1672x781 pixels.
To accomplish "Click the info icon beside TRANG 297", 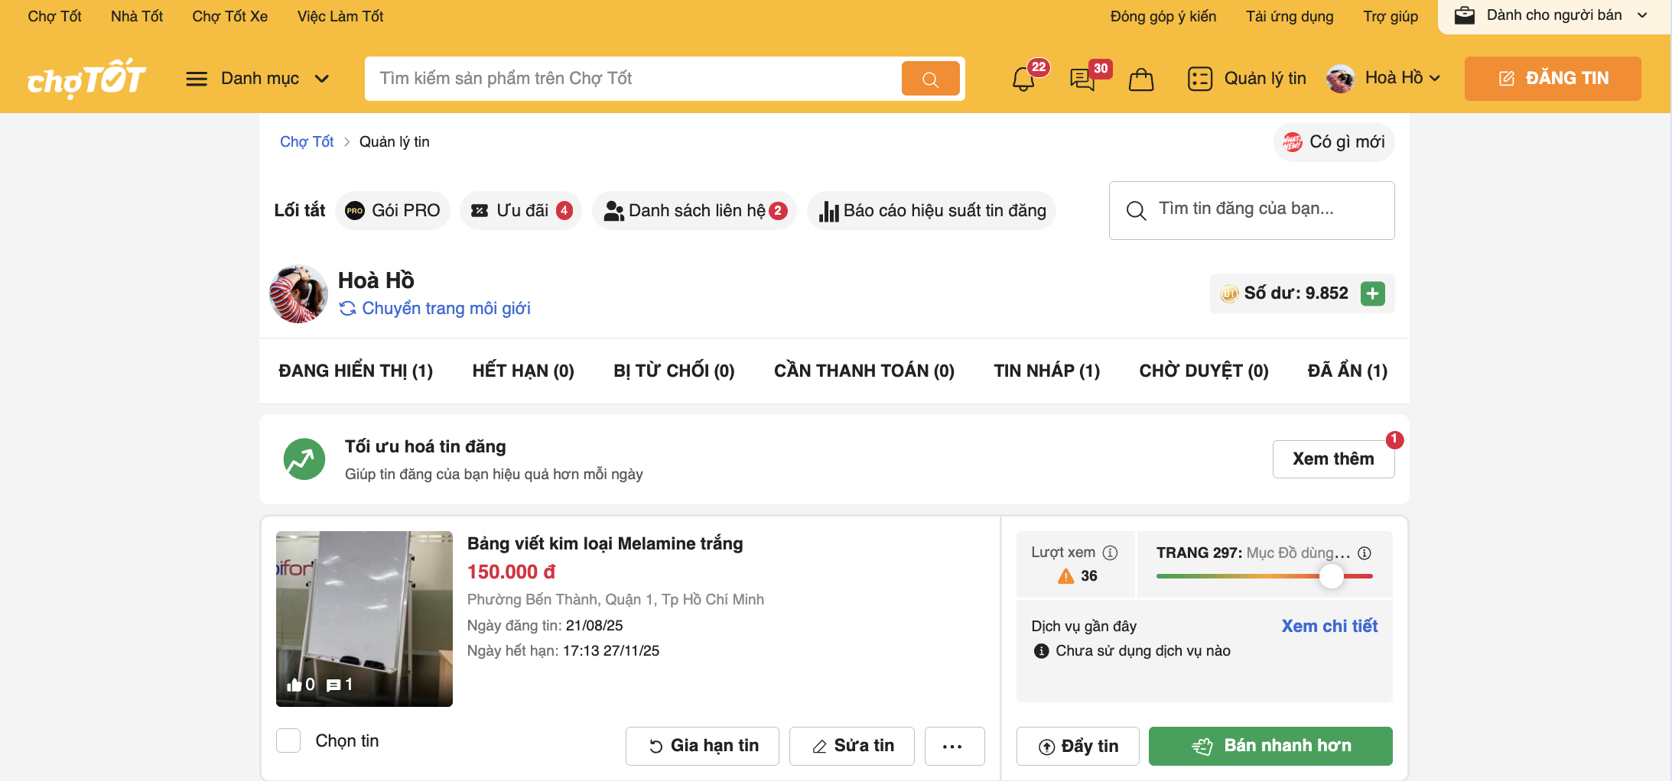I will click(x=1365, y=553).
